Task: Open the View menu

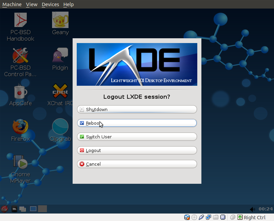Action: tap(32, 4)
